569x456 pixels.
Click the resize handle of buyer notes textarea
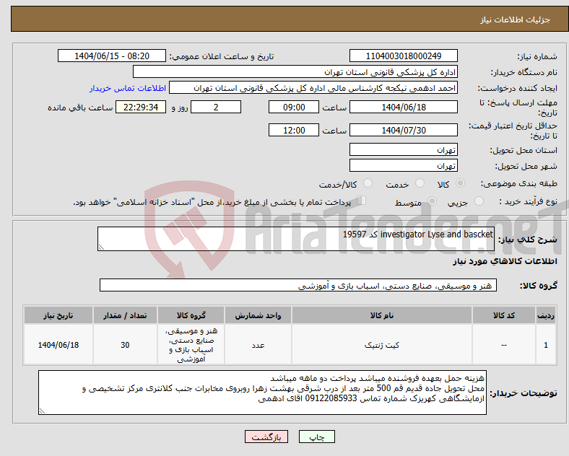[42, 411]
